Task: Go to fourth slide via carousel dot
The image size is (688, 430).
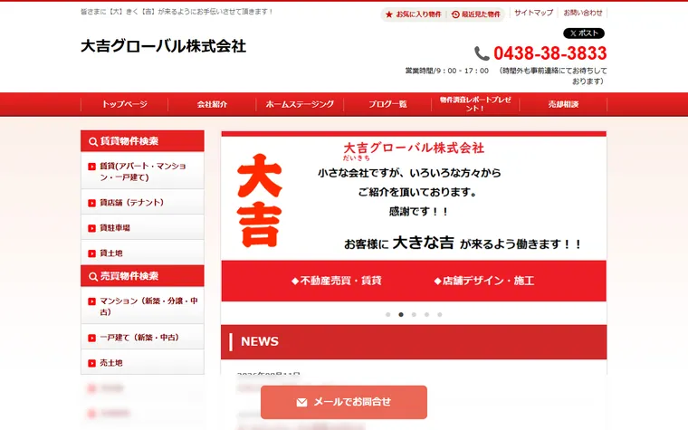Action: [x=426, y=315]
